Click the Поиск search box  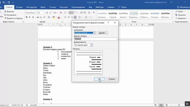[x=122, y=7]
